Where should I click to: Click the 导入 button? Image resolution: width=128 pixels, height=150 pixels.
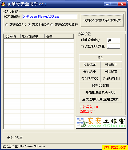(101, 58)
